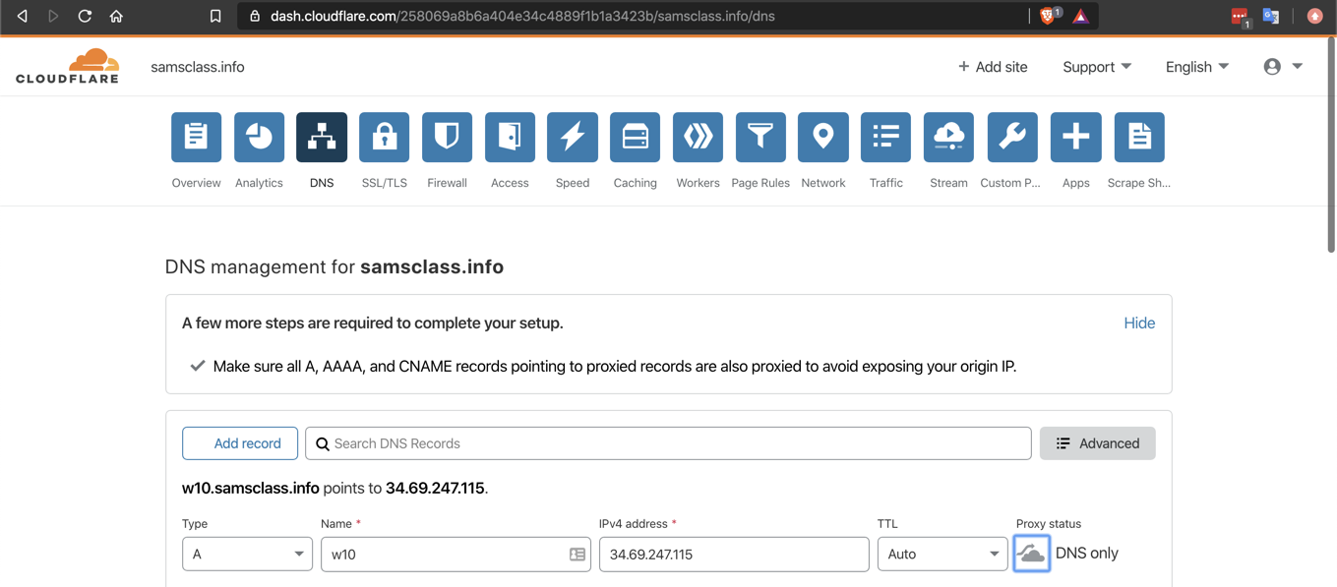Viewport: 1337px width, 587px height.
Task: Open the Firewall shield icon
Action: tap(447, 138)
